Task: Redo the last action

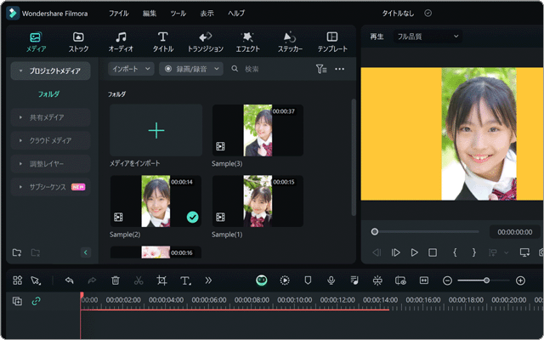Action: tap(92, 280)
